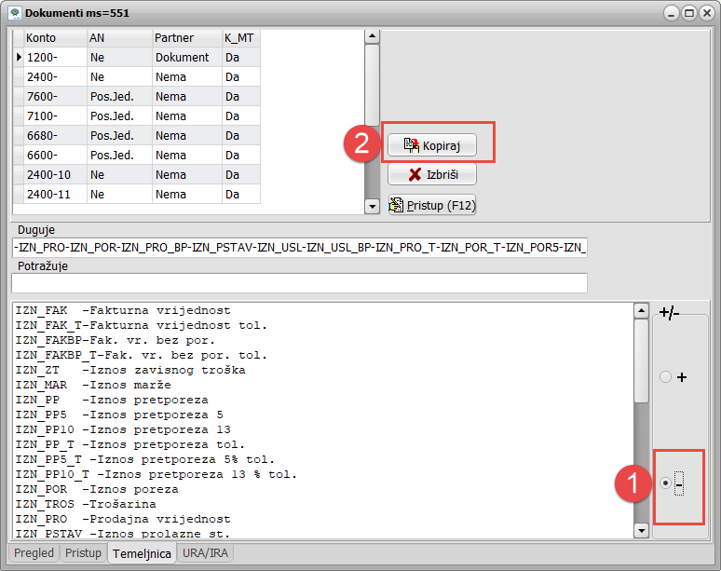Screen dimensions: 721x571
Task: Switch to the Pregled tab
Action: pyautogui.click(x=34, y=553)
